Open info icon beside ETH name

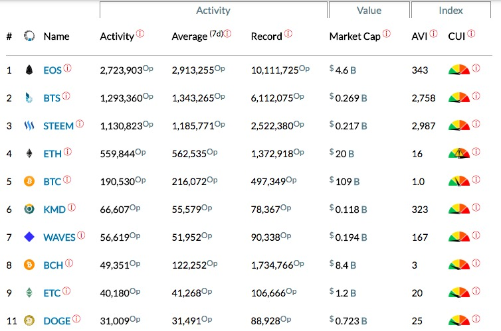[x=67, y=151]
